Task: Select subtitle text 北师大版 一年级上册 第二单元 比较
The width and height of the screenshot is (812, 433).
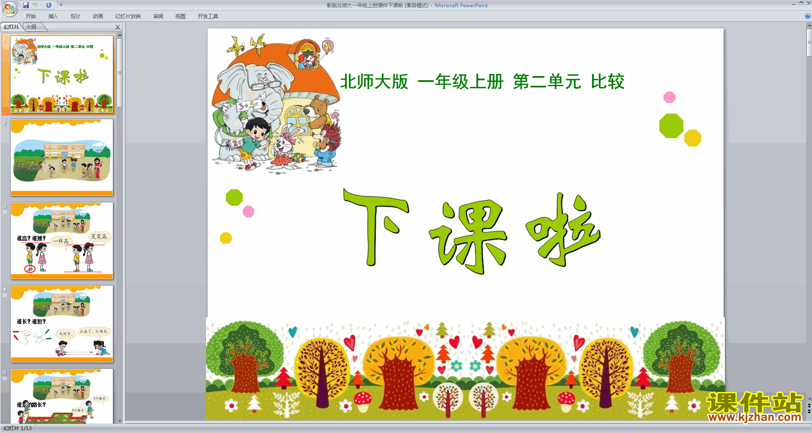Action: pyautogui.click(x=482, y=82)
